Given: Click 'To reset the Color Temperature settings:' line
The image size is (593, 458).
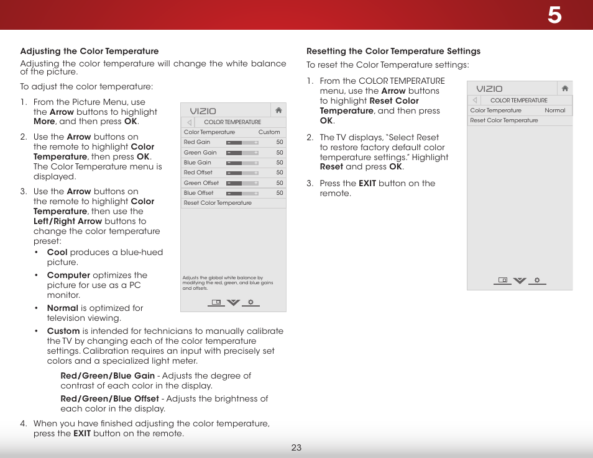Looking at the screenshot, I should point(388,65).
